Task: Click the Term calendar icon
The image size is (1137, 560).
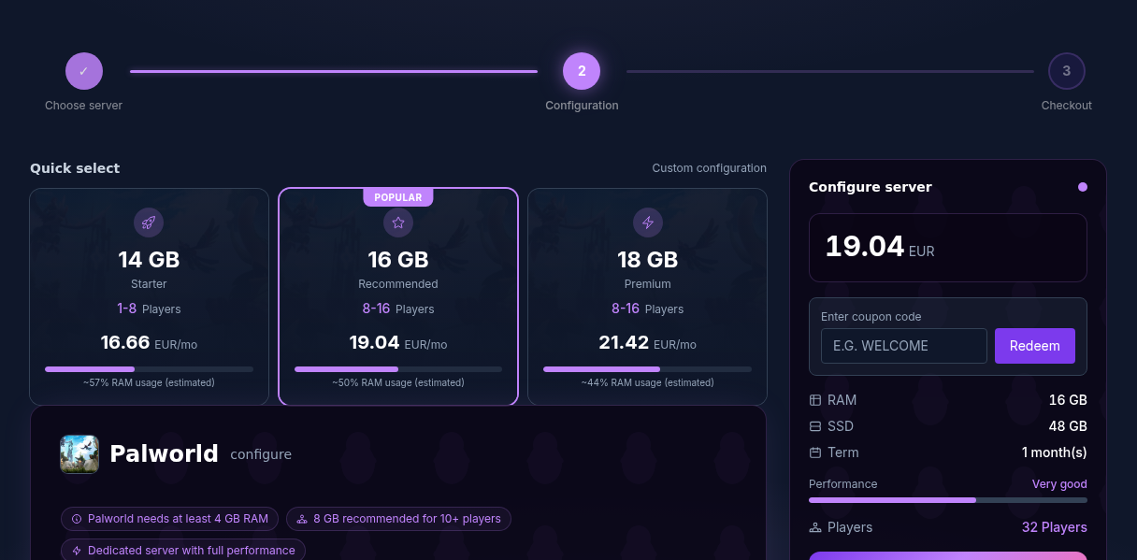Action: 815,452
